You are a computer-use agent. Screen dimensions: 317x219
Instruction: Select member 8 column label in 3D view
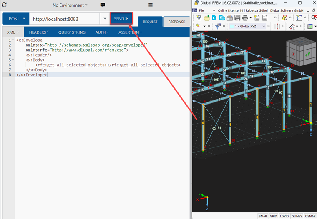pyautogui.click(x=257, y=117)
